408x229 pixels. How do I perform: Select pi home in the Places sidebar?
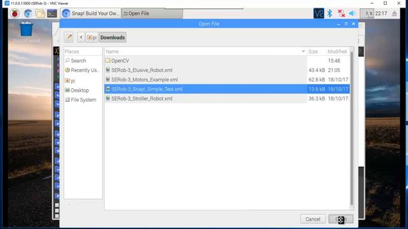83,81
